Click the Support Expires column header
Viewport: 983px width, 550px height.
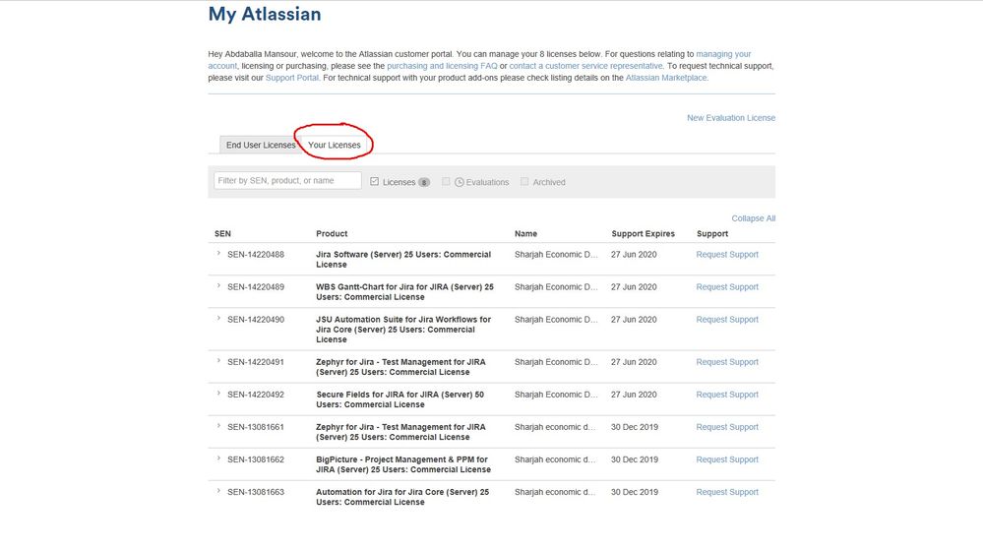pos(644,234)
